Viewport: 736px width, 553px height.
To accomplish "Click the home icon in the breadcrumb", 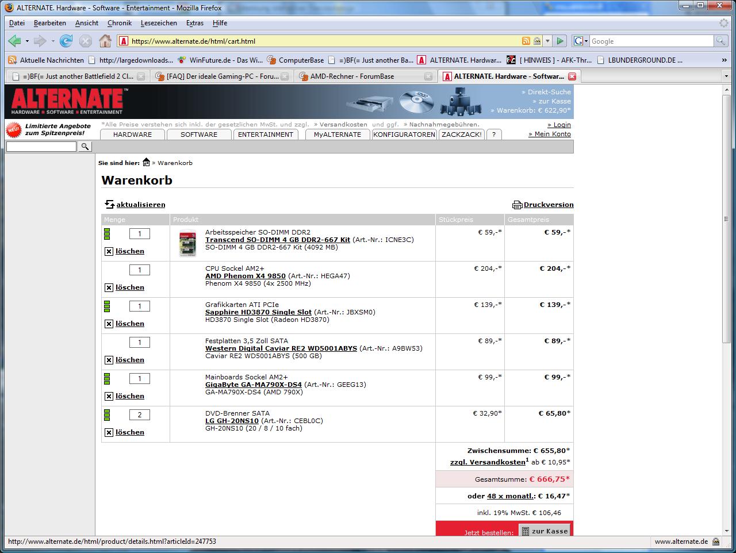I will pyautogui.click(x=146, y=163).
